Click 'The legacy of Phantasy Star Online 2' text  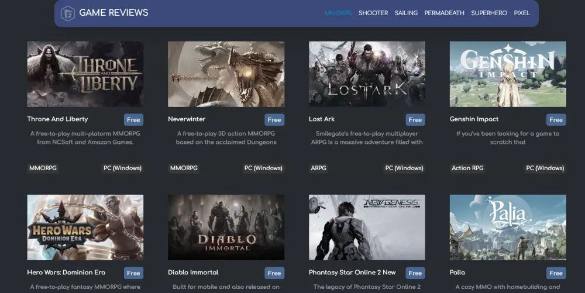point(367,287)
